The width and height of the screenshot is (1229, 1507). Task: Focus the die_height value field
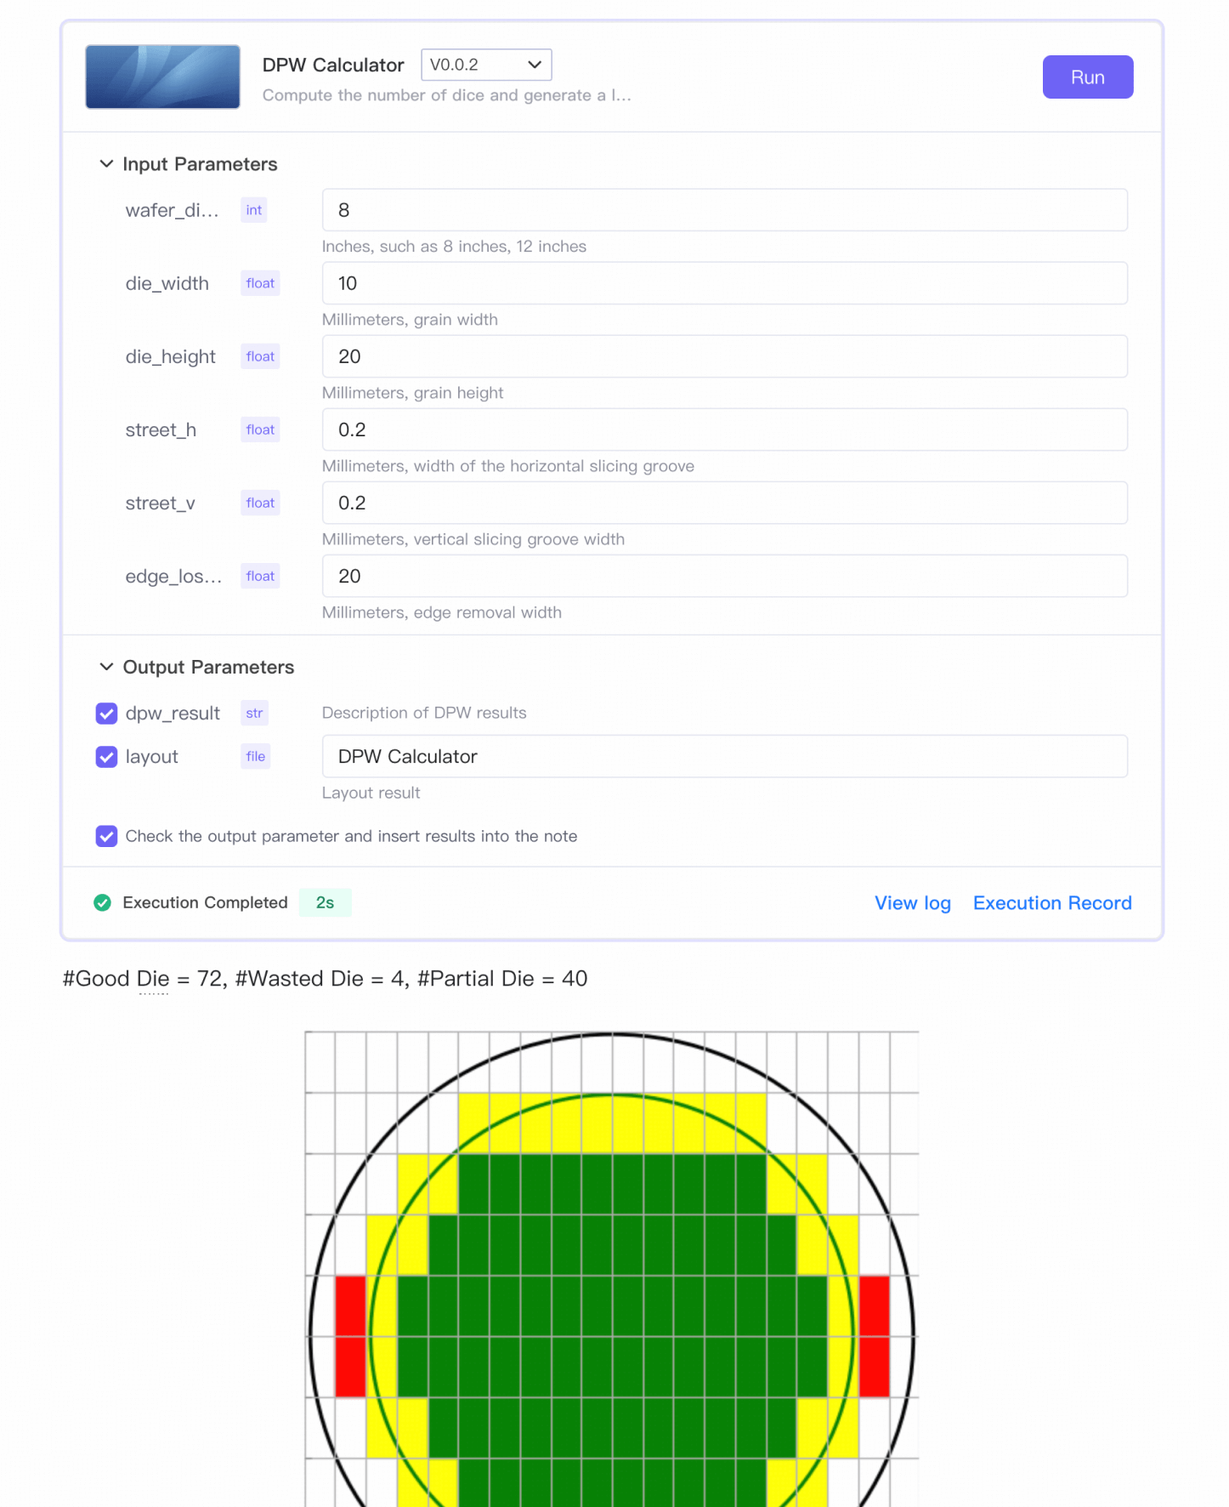(x=725, y=356)
